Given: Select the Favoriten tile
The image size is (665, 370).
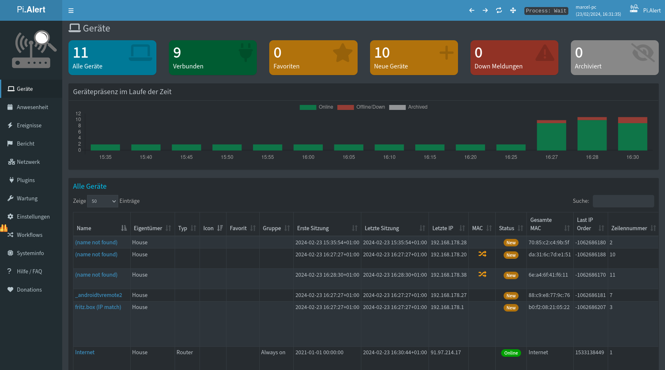Looking at the screenshot, I should click(x=313, y=58).
